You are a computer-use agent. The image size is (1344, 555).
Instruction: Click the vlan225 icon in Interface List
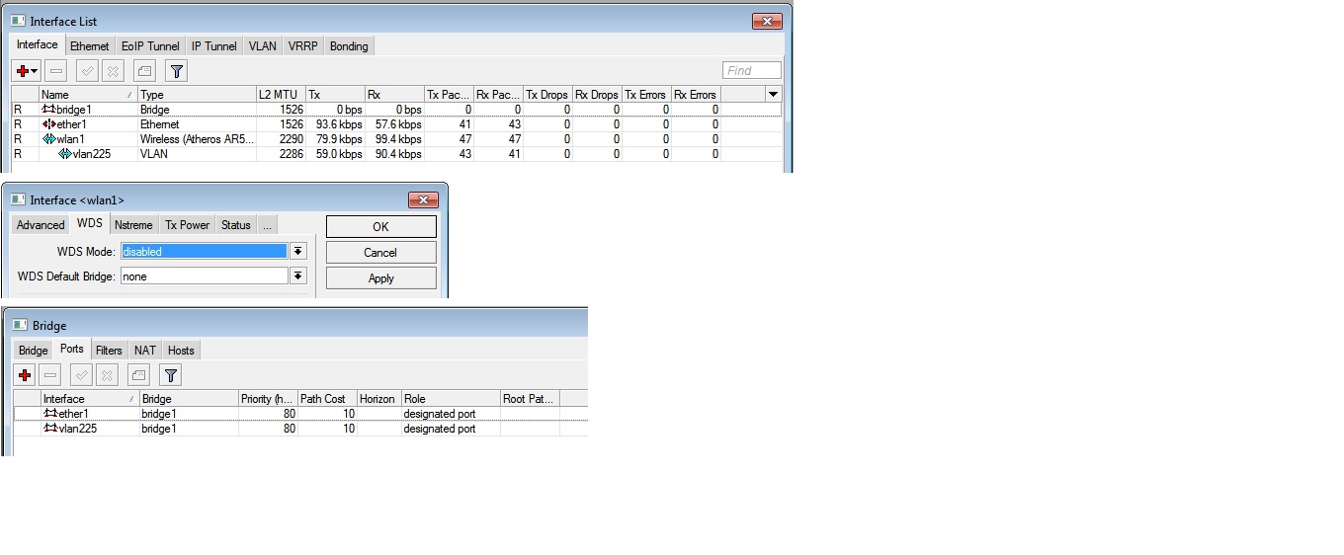65,154
